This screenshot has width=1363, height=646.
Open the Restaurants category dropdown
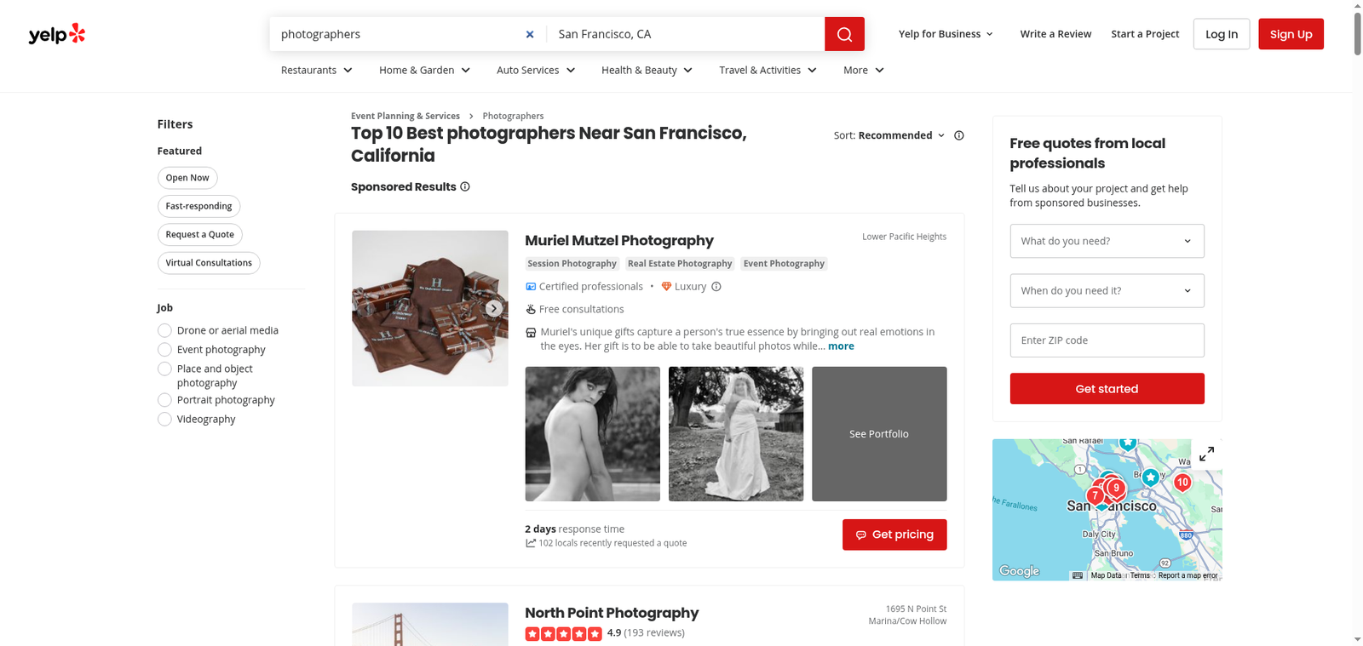(317, 70)
